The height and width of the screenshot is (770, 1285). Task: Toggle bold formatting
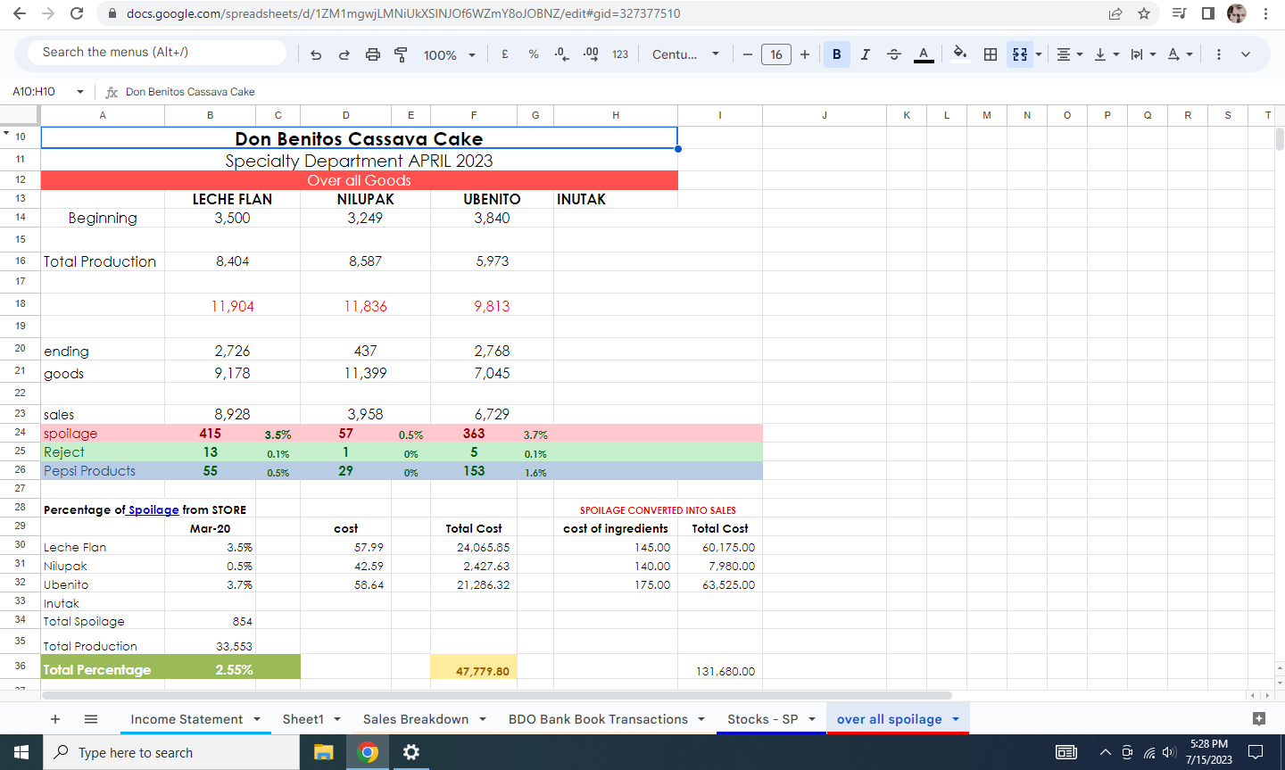(x=837, y=54)
